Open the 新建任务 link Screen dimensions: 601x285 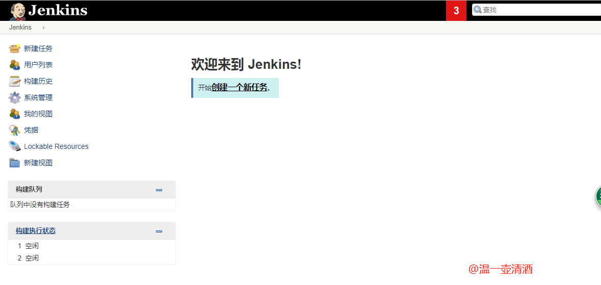pyautogui.click(x=38, y=49)
